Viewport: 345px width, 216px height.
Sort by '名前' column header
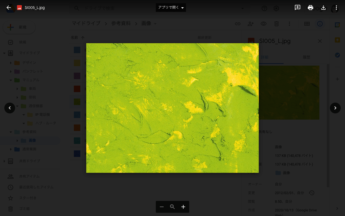coord(74,38)
